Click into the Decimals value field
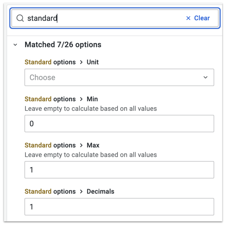The height and width of the screenshot is (225, 225). [119, 207]
